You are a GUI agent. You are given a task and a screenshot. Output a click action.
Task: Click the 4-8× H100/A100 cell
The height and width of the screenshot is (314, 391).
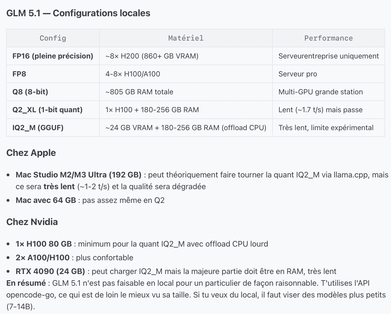[x=186, y=74]
